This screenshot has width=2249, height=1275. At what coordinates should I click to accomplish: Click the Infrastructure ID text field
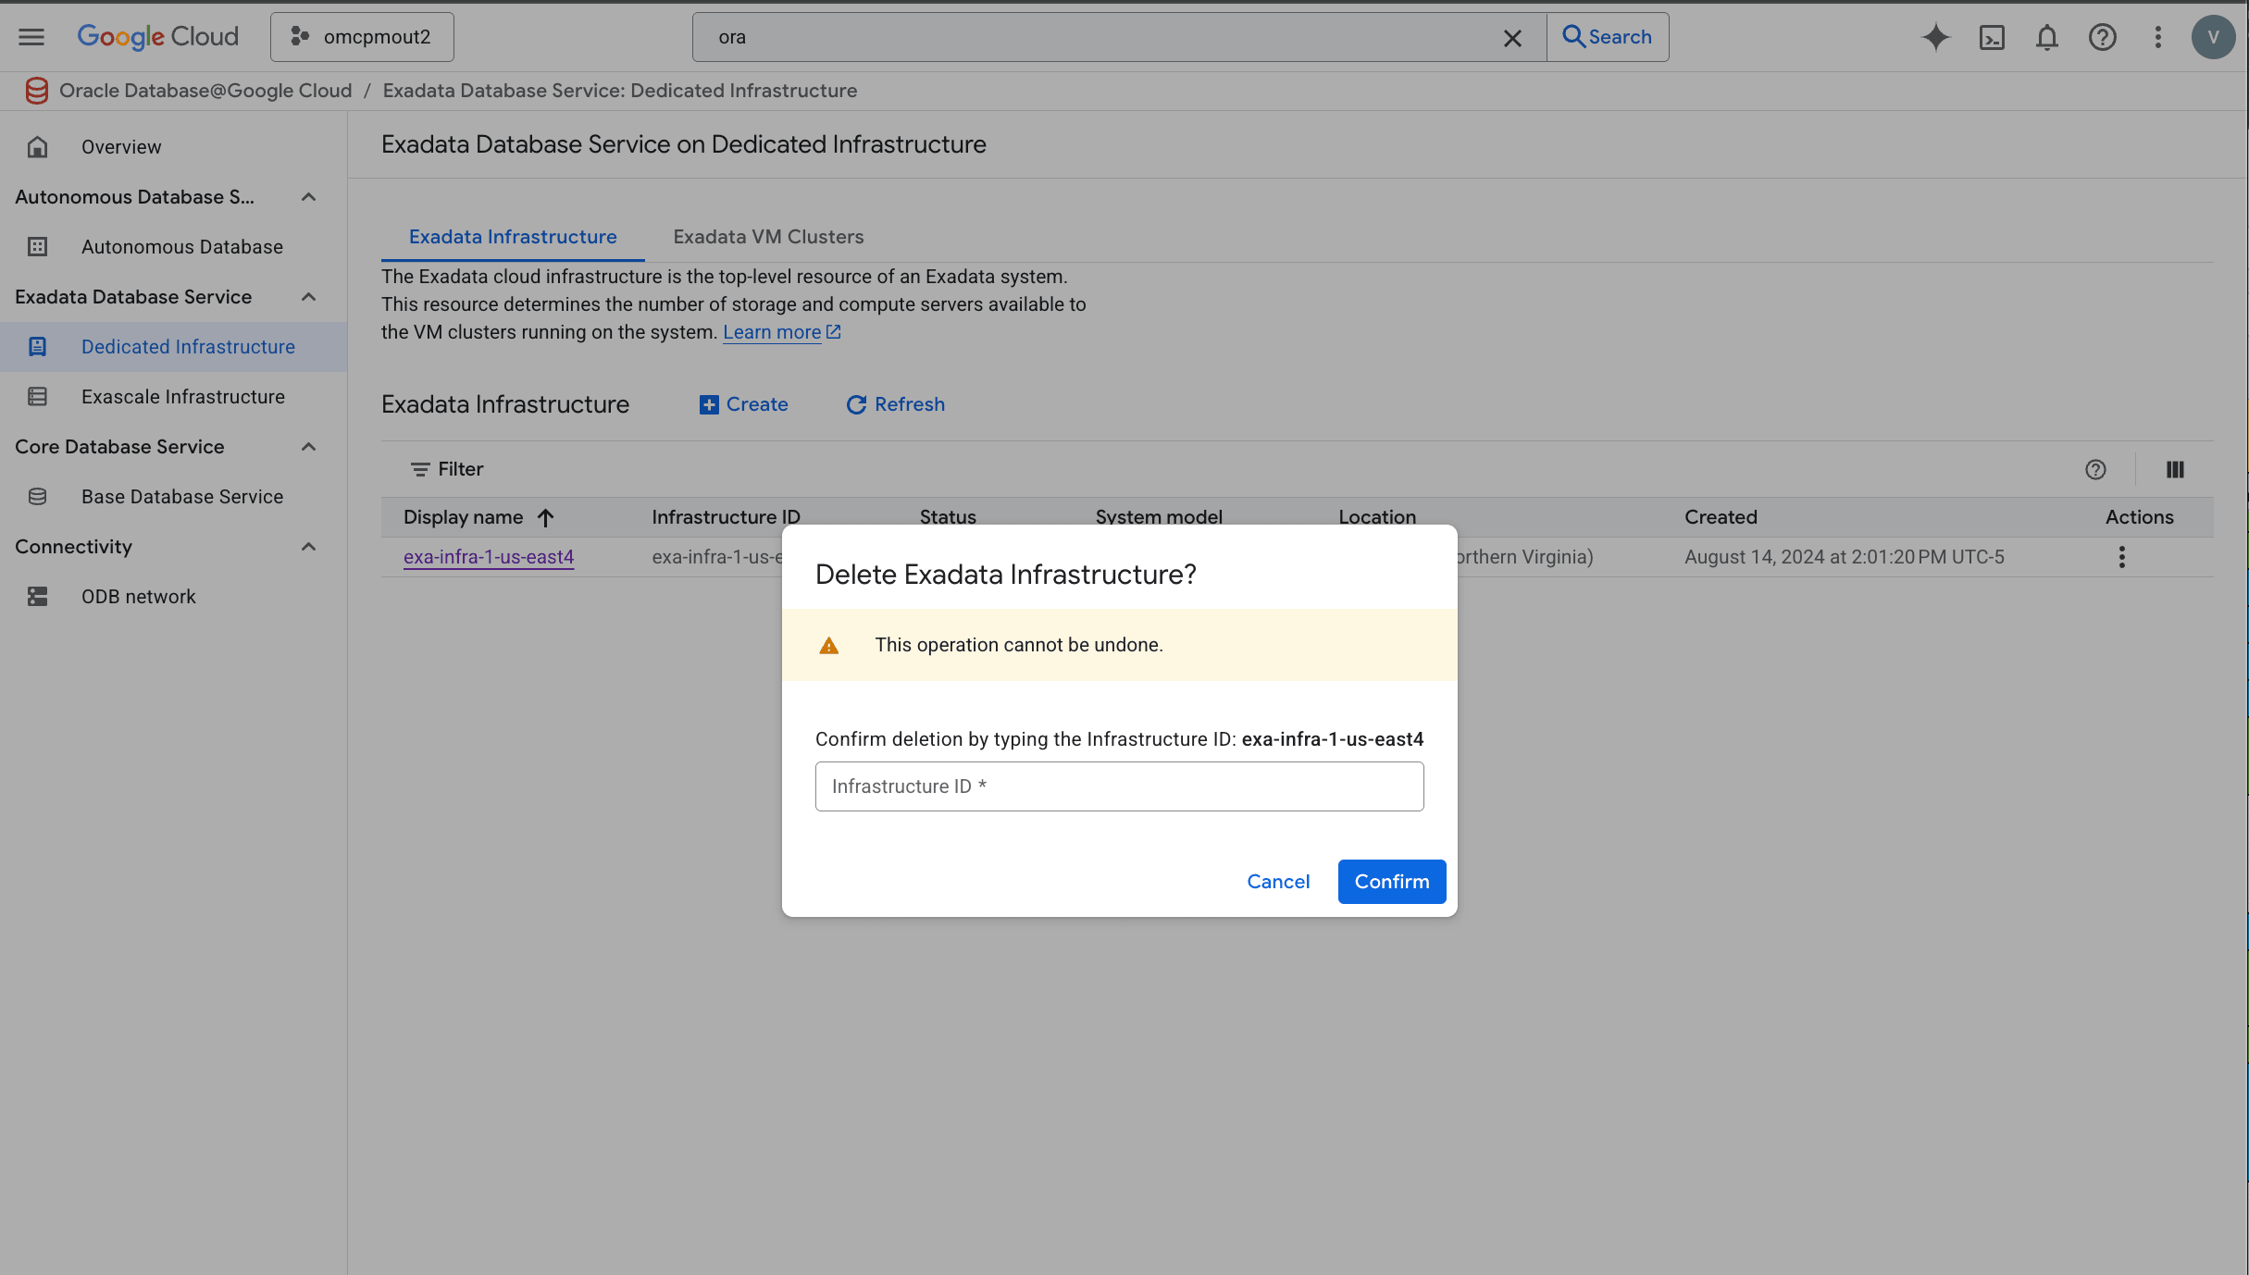1119,786
